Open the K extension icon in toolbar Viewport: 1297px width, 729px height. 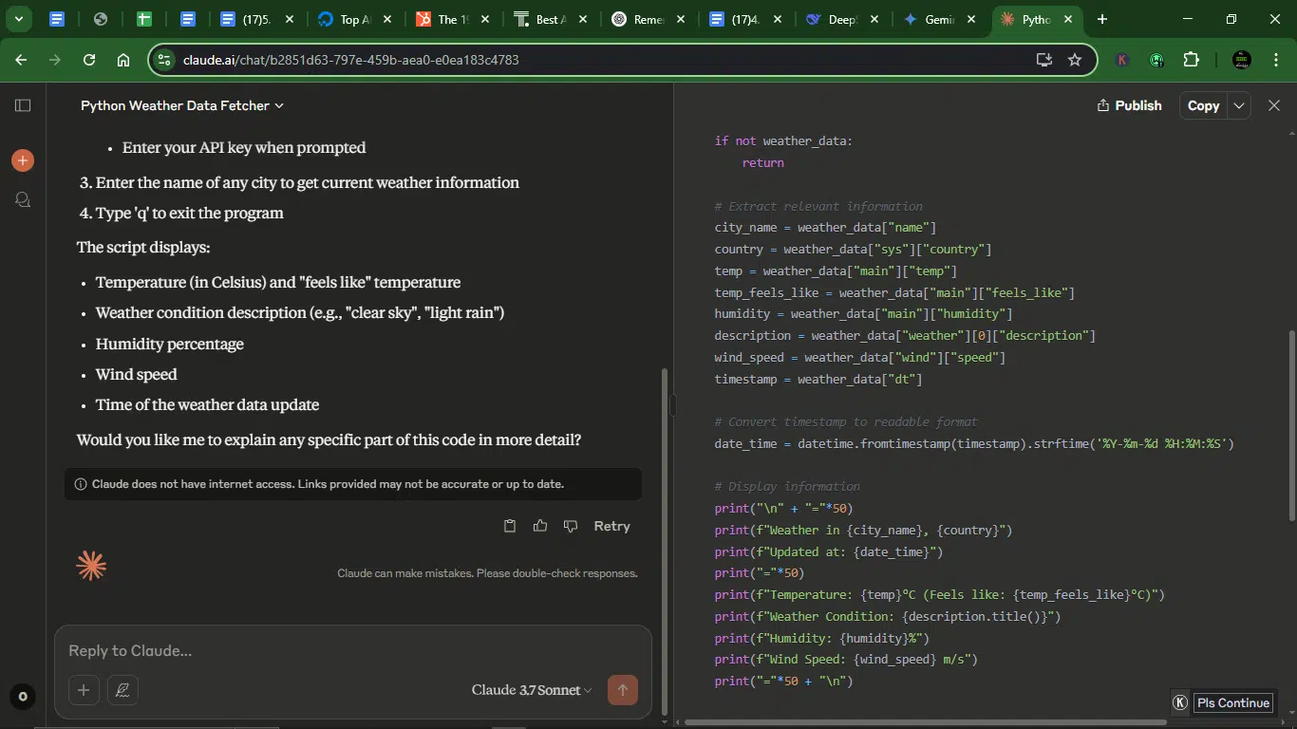[1122, 60]
